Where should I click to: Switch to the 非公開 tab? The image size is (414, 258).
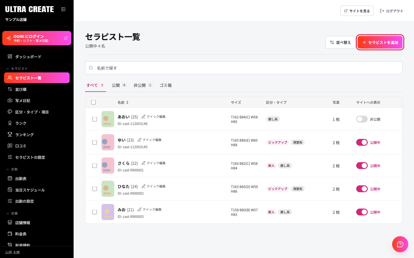143,85
